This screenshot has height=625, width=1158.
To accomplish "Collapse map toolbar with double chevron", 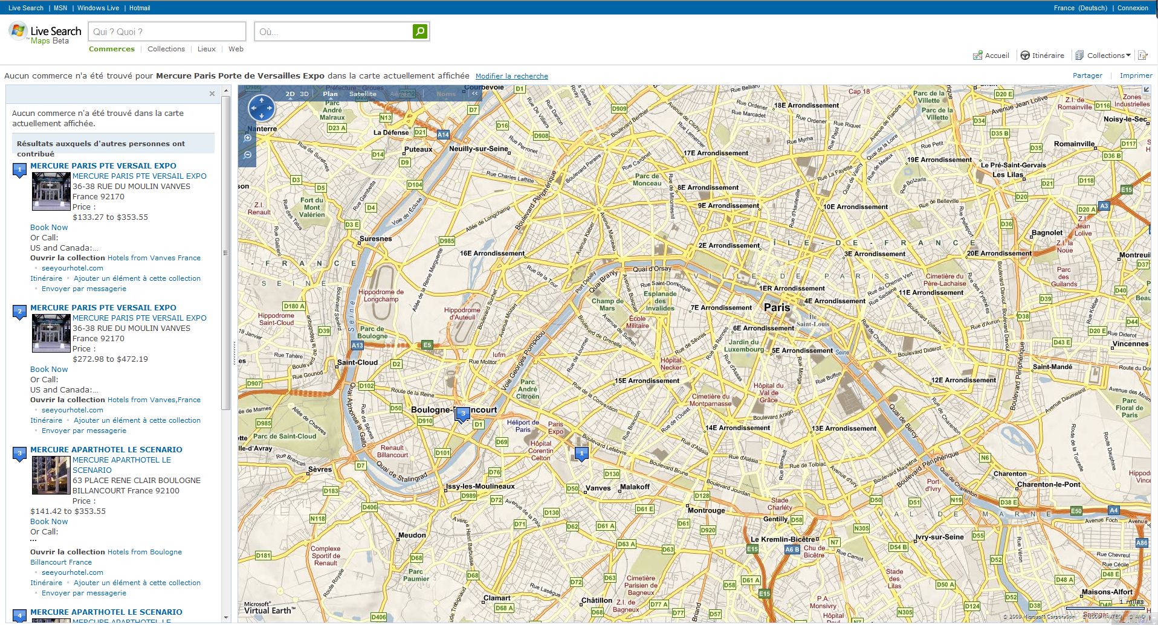I will tap(475, 94).
